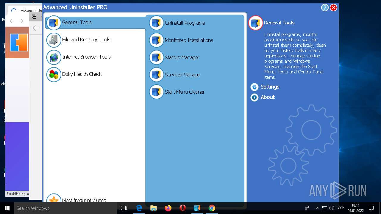Viewport: 381px width, 214px height.
Task: Open the taskbar clock and date
Action: [355, 208]
